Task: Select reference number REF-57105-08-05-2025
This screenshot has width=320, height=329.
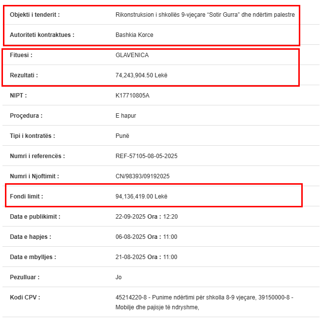Action: tap(146, 156)
